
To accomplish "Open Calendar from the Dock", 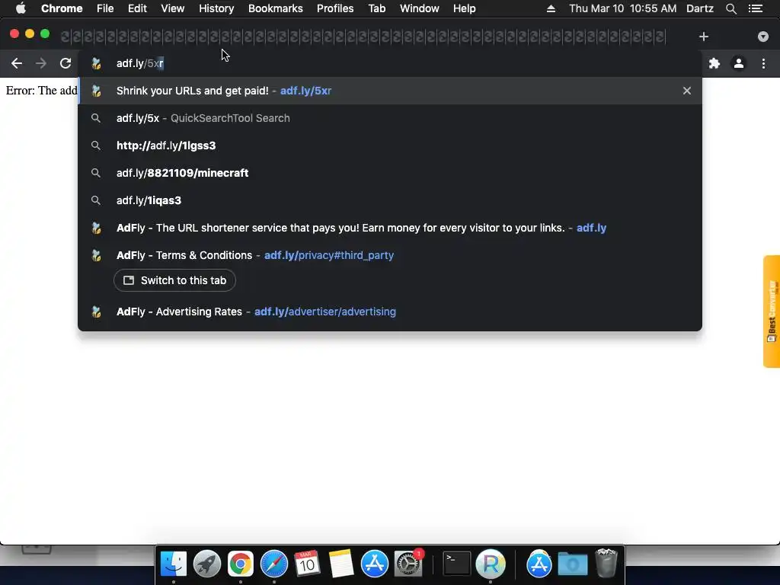I will [307, 564].
